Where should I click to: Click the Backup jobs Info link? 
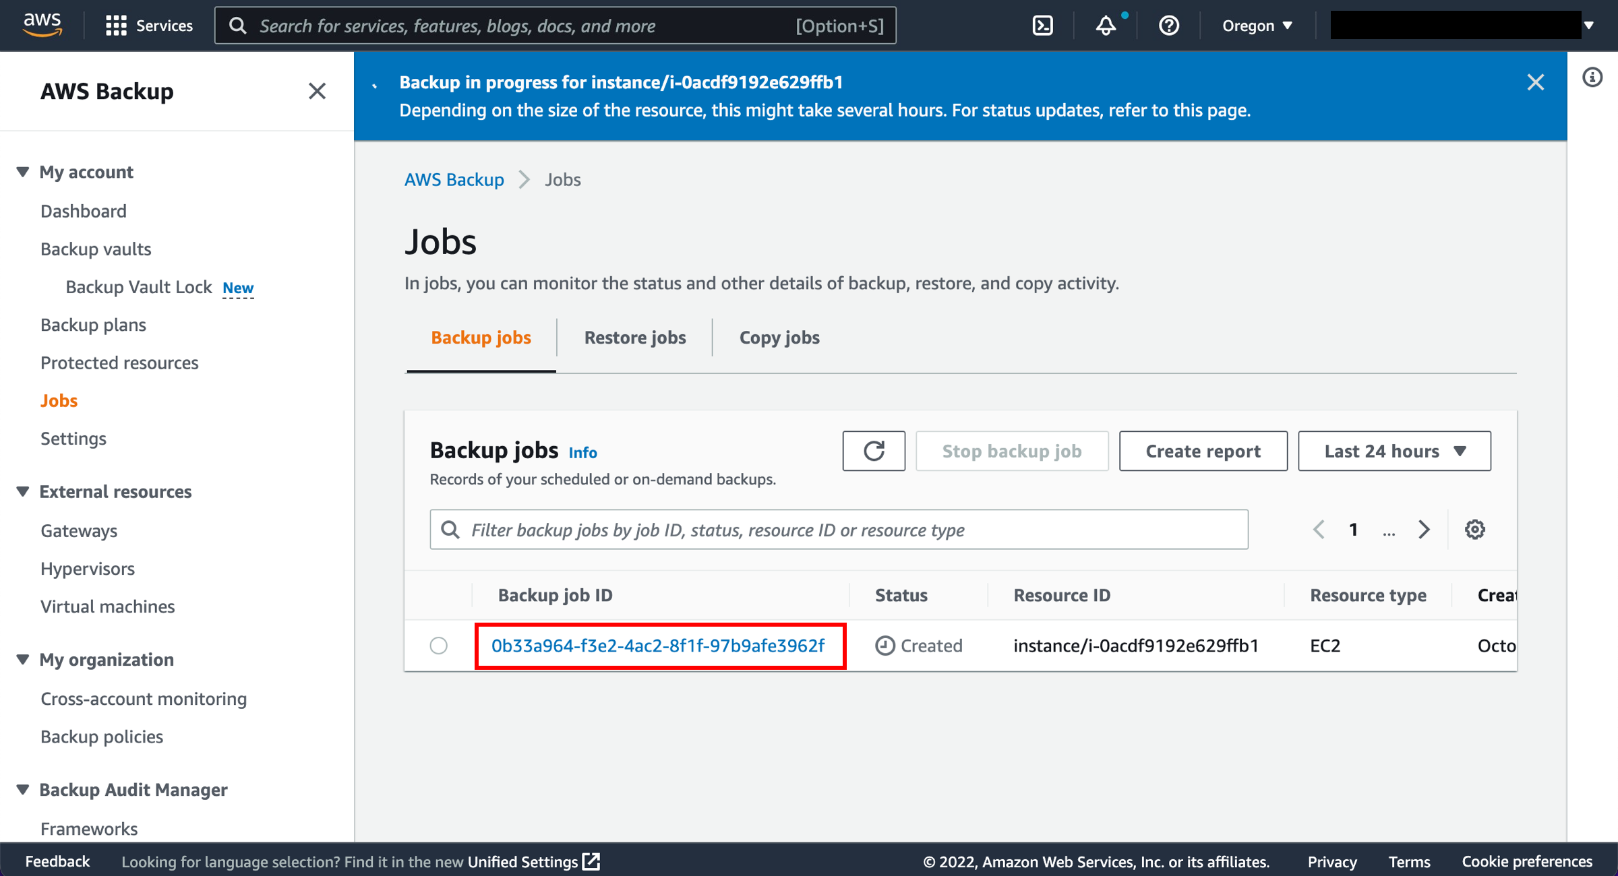583,452
